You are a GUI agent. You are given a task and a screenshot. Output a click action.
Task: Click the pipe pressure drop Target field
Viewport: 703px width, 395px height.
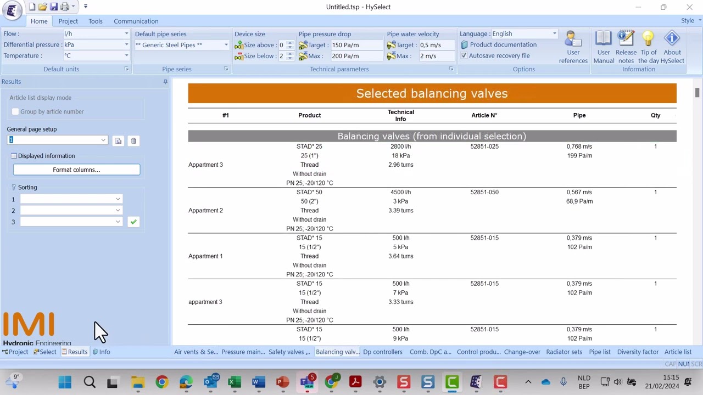tap(356, 45)
